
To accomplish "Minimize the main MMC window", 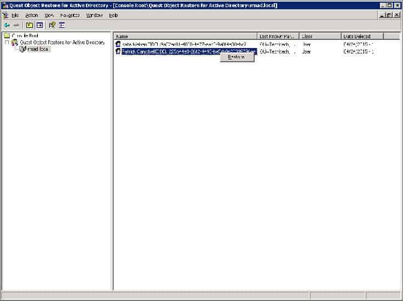I will (383, 5).
